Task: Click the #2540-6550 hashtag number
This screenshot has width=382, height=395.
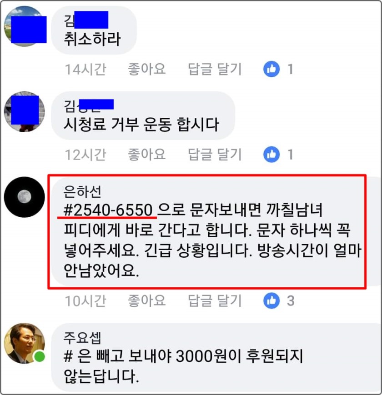Action: (108, 210)
